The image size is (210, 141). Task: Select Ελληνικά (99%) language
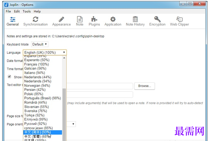pos(42,119)
